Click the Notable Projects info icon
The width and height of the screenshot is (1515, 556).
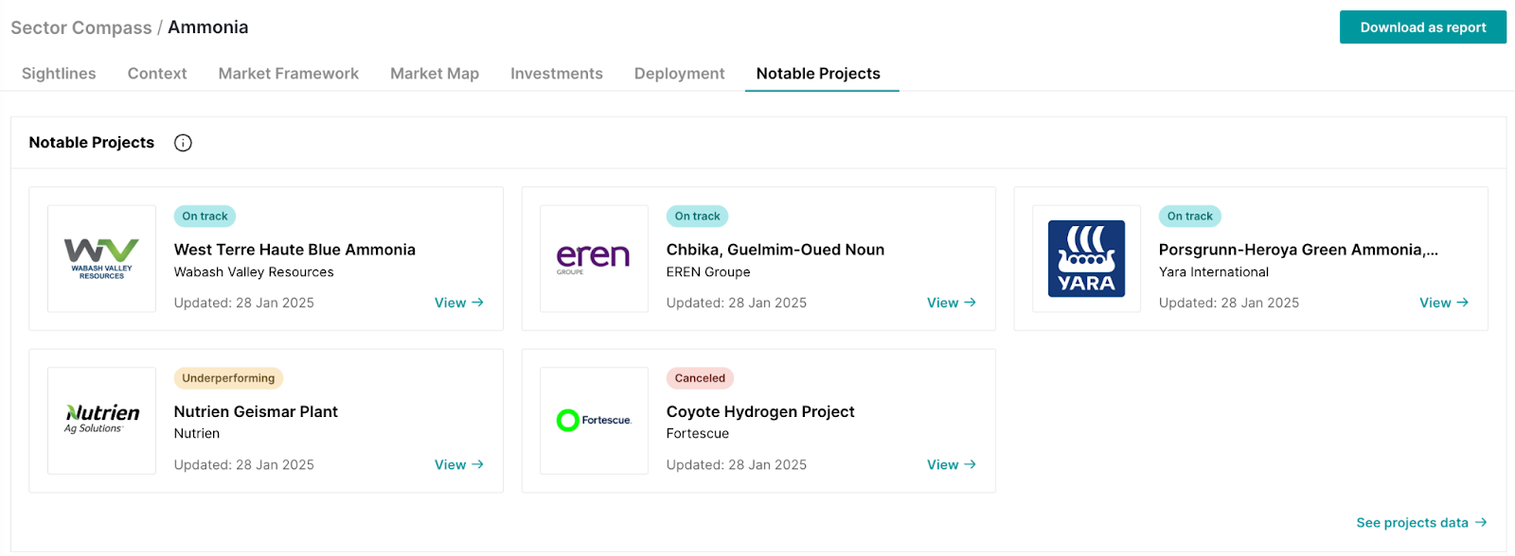coord(183,143)
